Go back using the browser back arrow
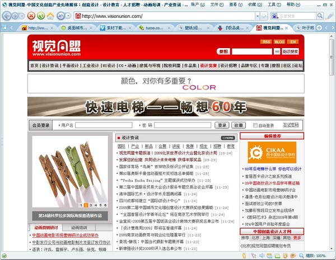The width and height of the screenshot is (336, 260). (7, 16)
